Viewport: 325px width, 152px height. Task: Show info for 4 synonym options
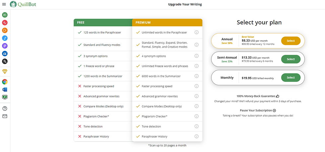[x=196, y=56]
